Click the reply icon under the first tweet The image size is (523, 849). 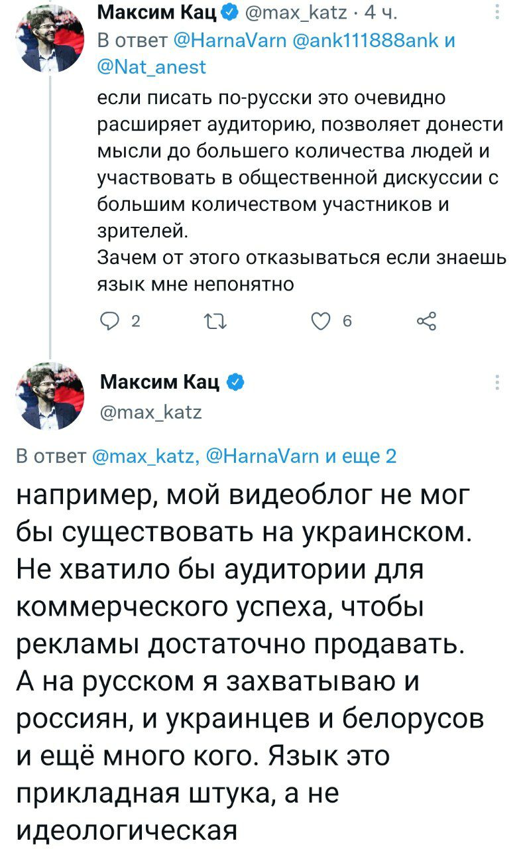[x=107, y=322]
